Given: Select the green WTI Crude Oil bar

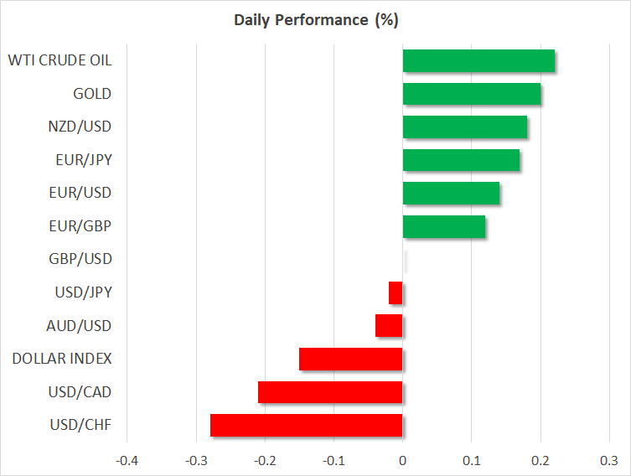Looking at the screenshot, I should tap(478, 61).
